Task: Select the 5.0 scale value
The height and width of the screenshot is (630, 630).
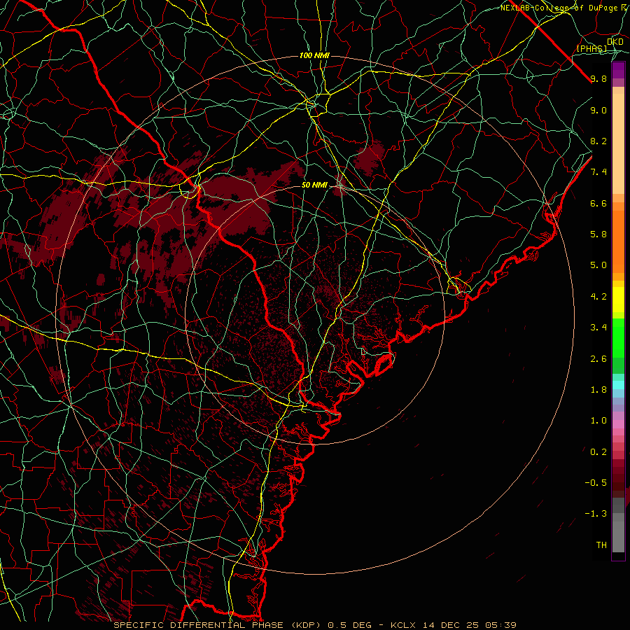Action: point(598,265)
